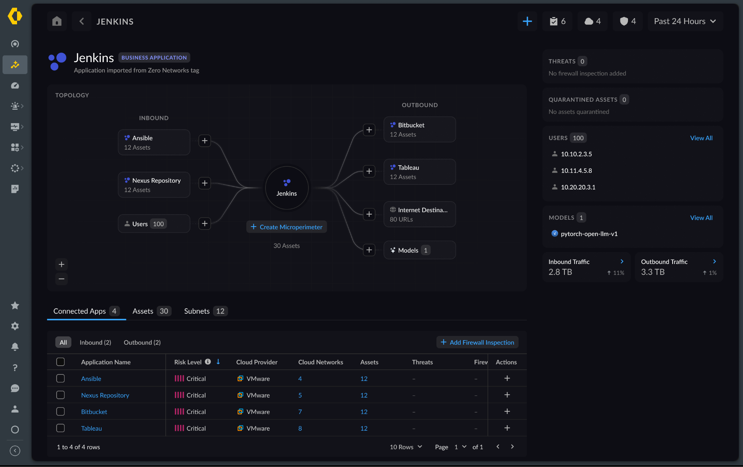The image size is (743, 467).
Task: Open the cloud counter showing 4
Action: pyautogui.click(x=593, y=21)
